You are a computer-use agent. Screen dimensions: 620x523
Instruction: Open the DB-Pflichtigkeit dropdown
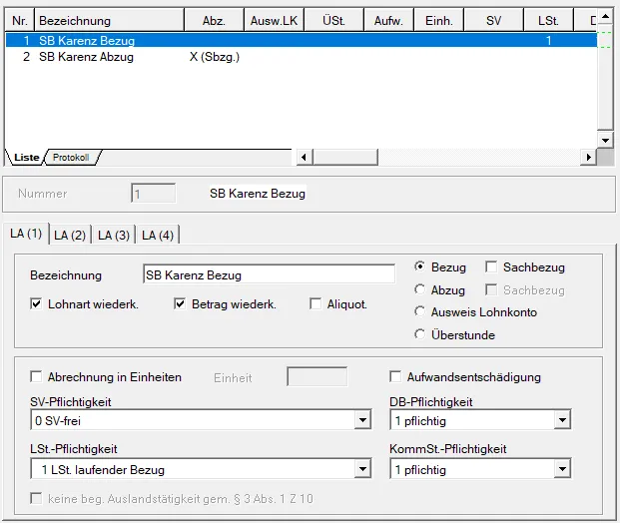point(562,420)
